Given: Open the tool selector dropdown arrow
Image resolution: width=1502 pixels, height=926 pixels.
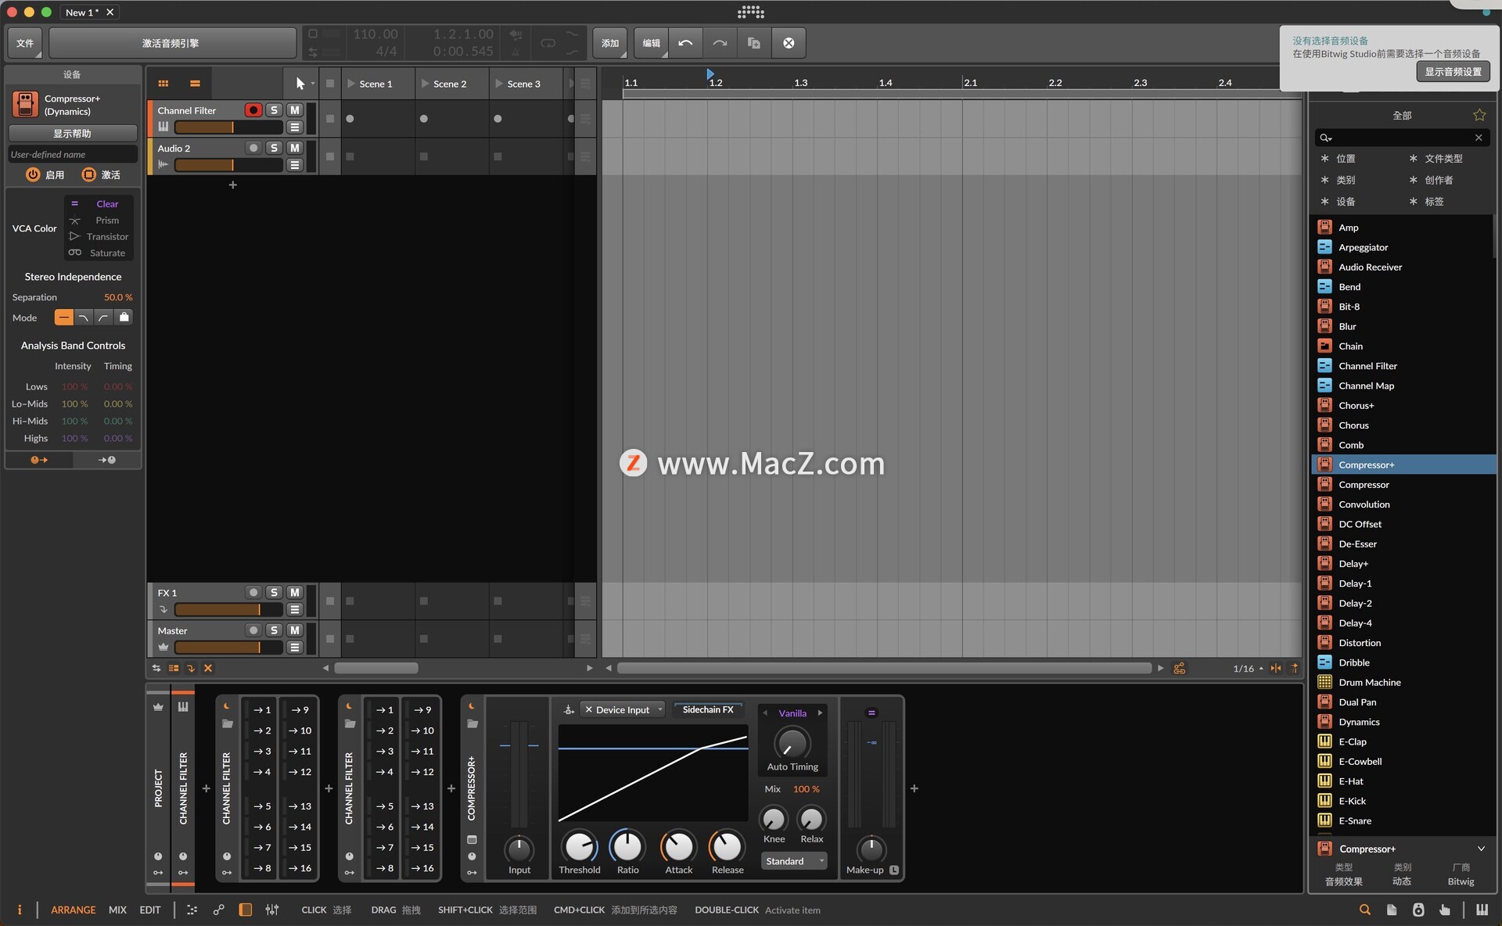Looking at the screenshot, I should click(313, 84).
